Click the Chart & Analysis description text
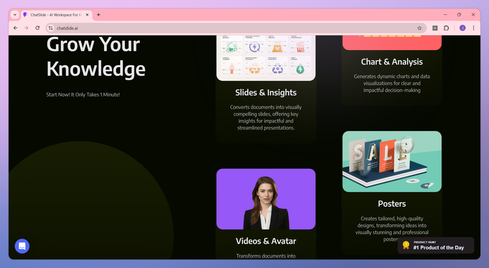Viewport: 489px width, 268px height. 392,83
